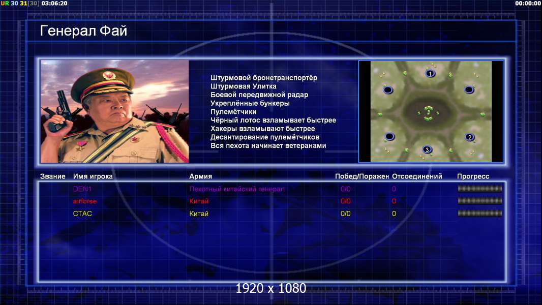Viewport: 542px width, 305px height.
Task: Click the 'Армия' column header
Action: [200, 176]
